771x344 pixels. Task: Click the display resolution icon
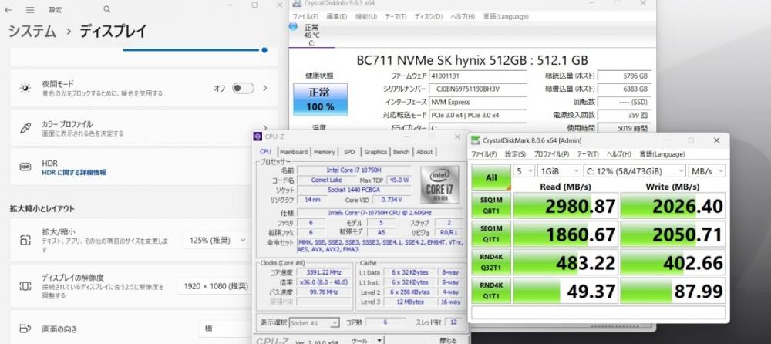tap(25, 286)
